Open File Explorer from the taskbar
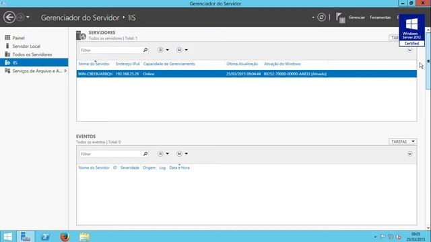This screenshot has height=242, width=431. pyautogui.click(x=85, y=237)
